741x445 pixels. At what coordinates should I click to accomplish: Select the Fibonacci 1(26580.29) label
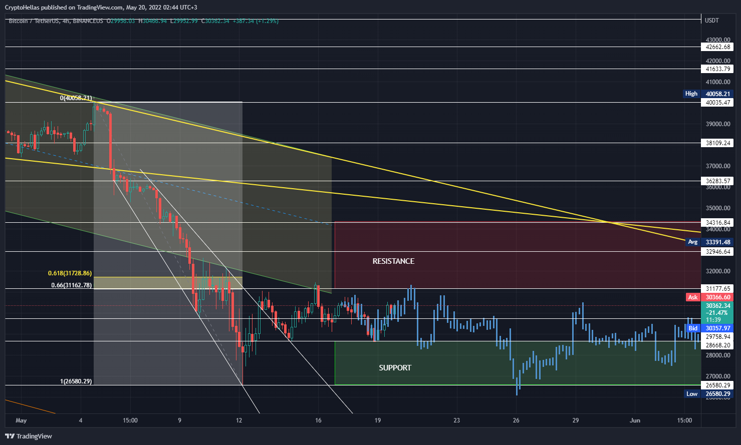(x=76, y=381)
